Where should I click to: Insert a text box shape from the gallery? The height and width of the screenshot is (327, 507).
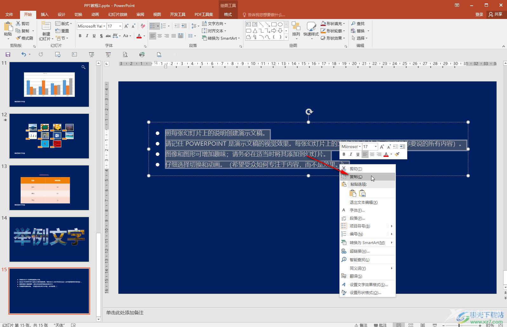[x=248, y=24]
